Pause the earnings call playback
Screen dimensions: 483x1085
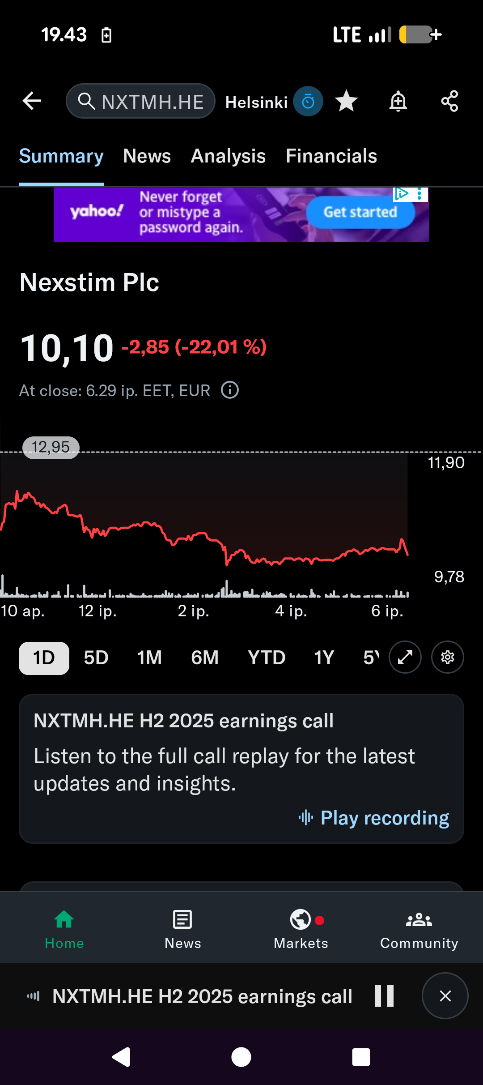384,996
